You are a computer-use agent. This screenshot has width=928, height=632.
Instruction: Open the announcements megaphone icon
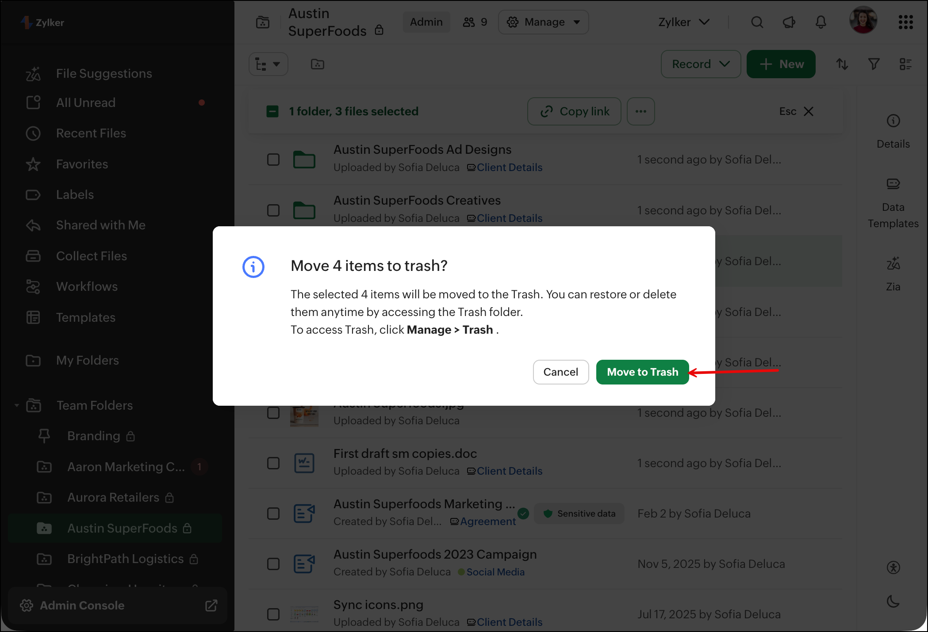point(789,22)
